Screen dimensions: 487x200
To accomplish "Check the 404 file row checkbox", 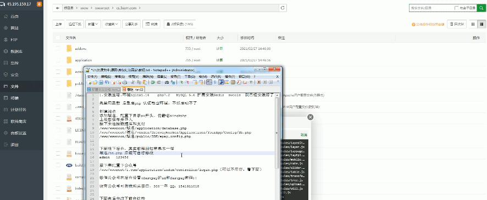I will point(58,118).
